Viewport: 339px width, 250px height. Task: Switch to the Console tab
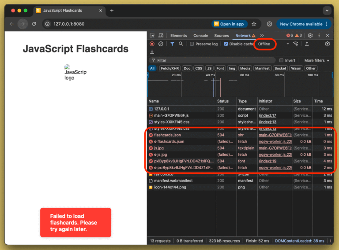[x=201, y=36]
